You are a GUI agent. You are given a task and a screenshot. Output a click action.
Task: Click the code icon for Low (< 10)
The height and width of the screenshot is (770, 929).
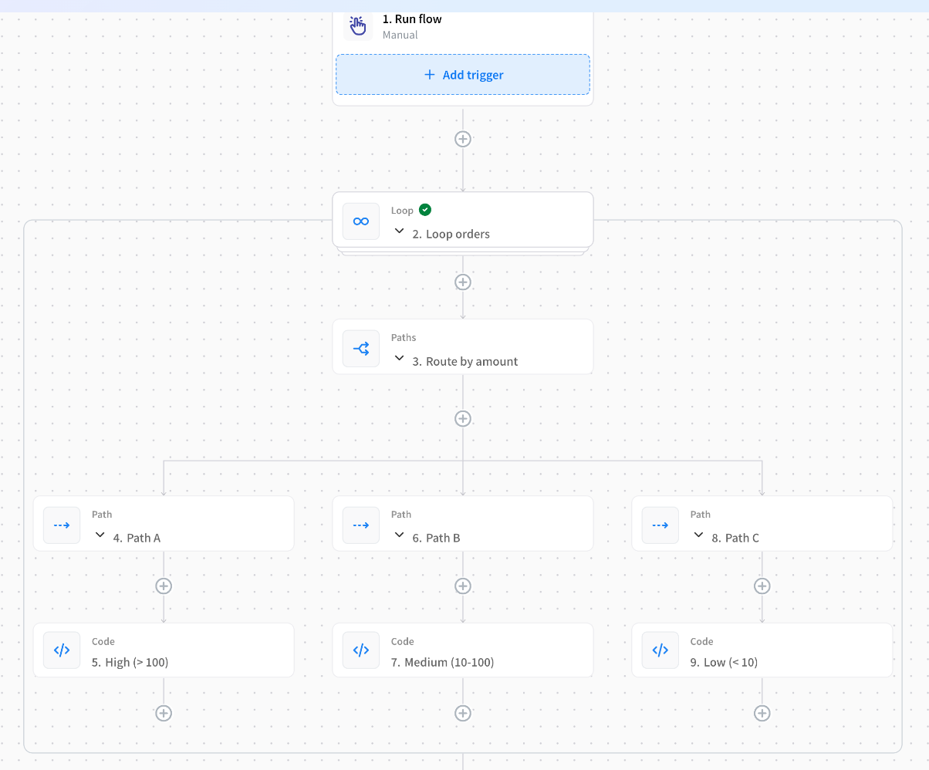pyautogui.click(x=660, y=650)
